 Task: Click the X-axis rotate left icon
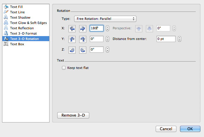(x=72, y=28)
